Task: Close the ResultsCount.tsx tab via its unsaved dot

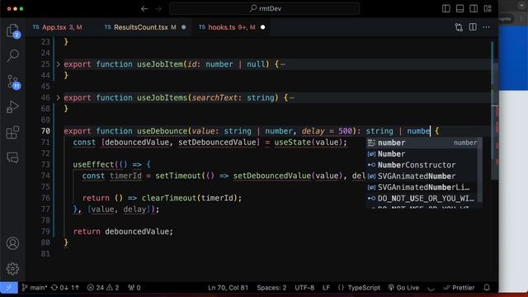Action: tap(183, 27)
